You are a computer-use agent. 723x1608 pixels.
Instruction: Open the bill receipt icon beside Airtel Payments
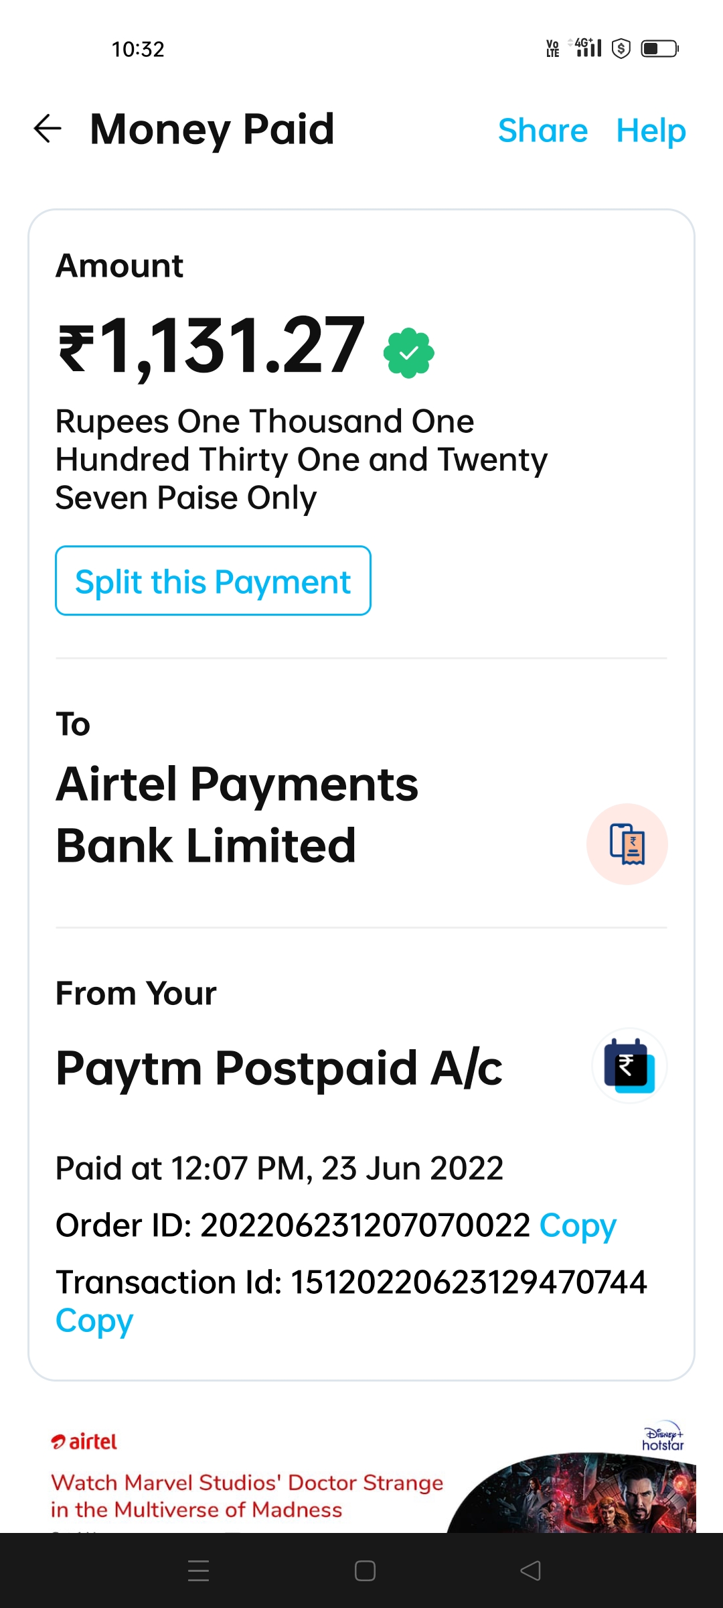(627, 844)
